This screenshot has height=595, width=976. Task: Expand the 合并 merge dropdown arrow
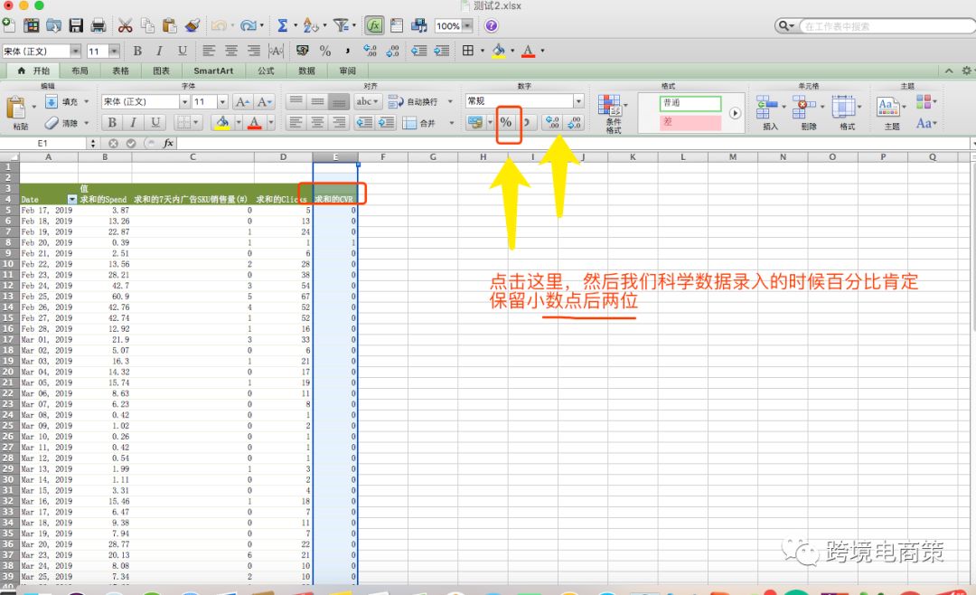[x=451, y=123]
